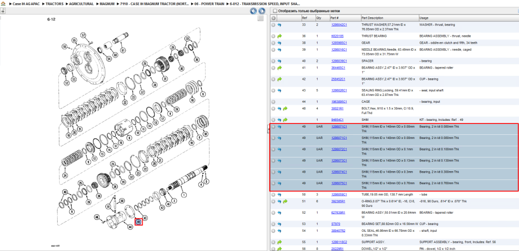Click blue arrow icon in GEAR row
Image resolution: width=519 pixels, height=251 pixels.
pyautogui.click(x=279, y=43)
